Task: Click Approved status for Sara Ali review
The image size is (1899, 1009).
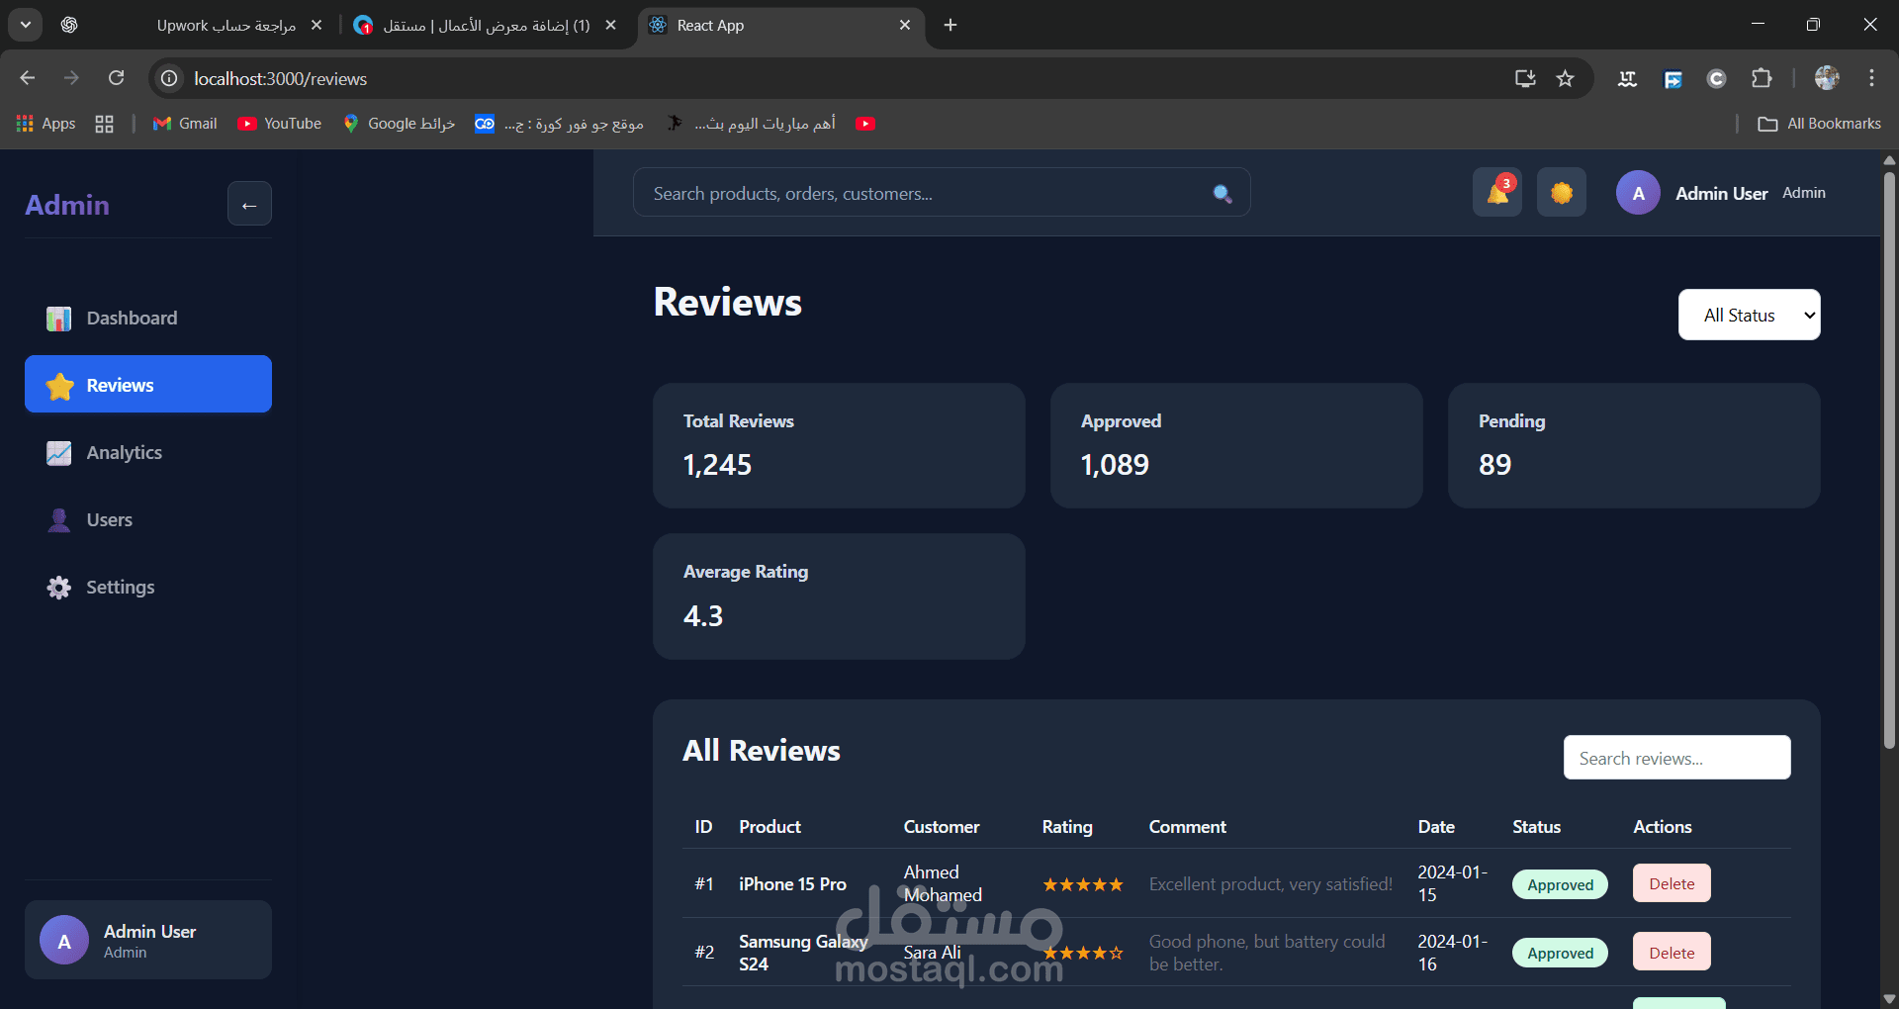Action: pos(1560,953)
